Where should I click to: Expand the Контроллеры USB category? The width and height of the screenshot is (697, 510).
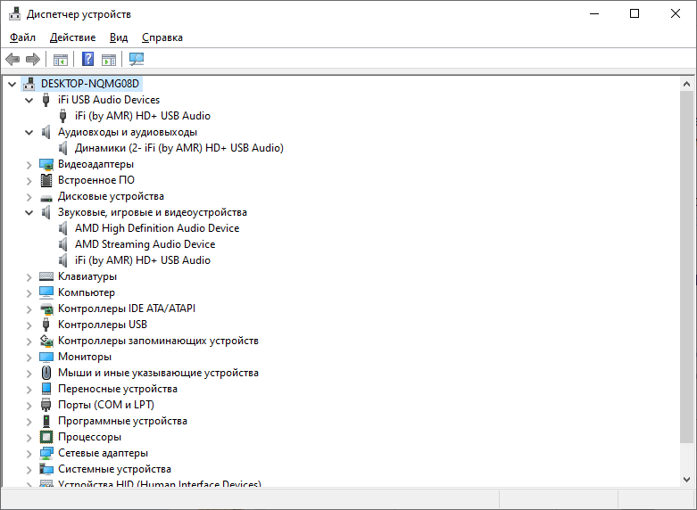(x=29, y=325)
